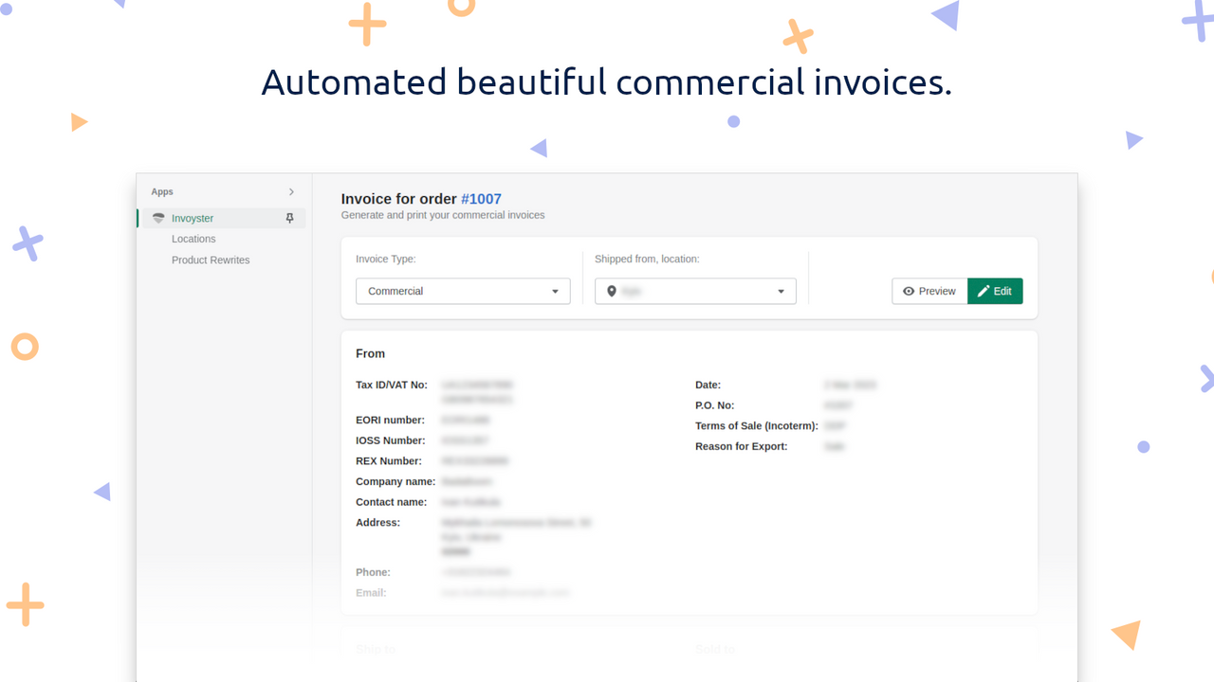The image size is (1214, 682).
Task: Select Product Rewrites in the sidebar
Action: pos(210,260)
